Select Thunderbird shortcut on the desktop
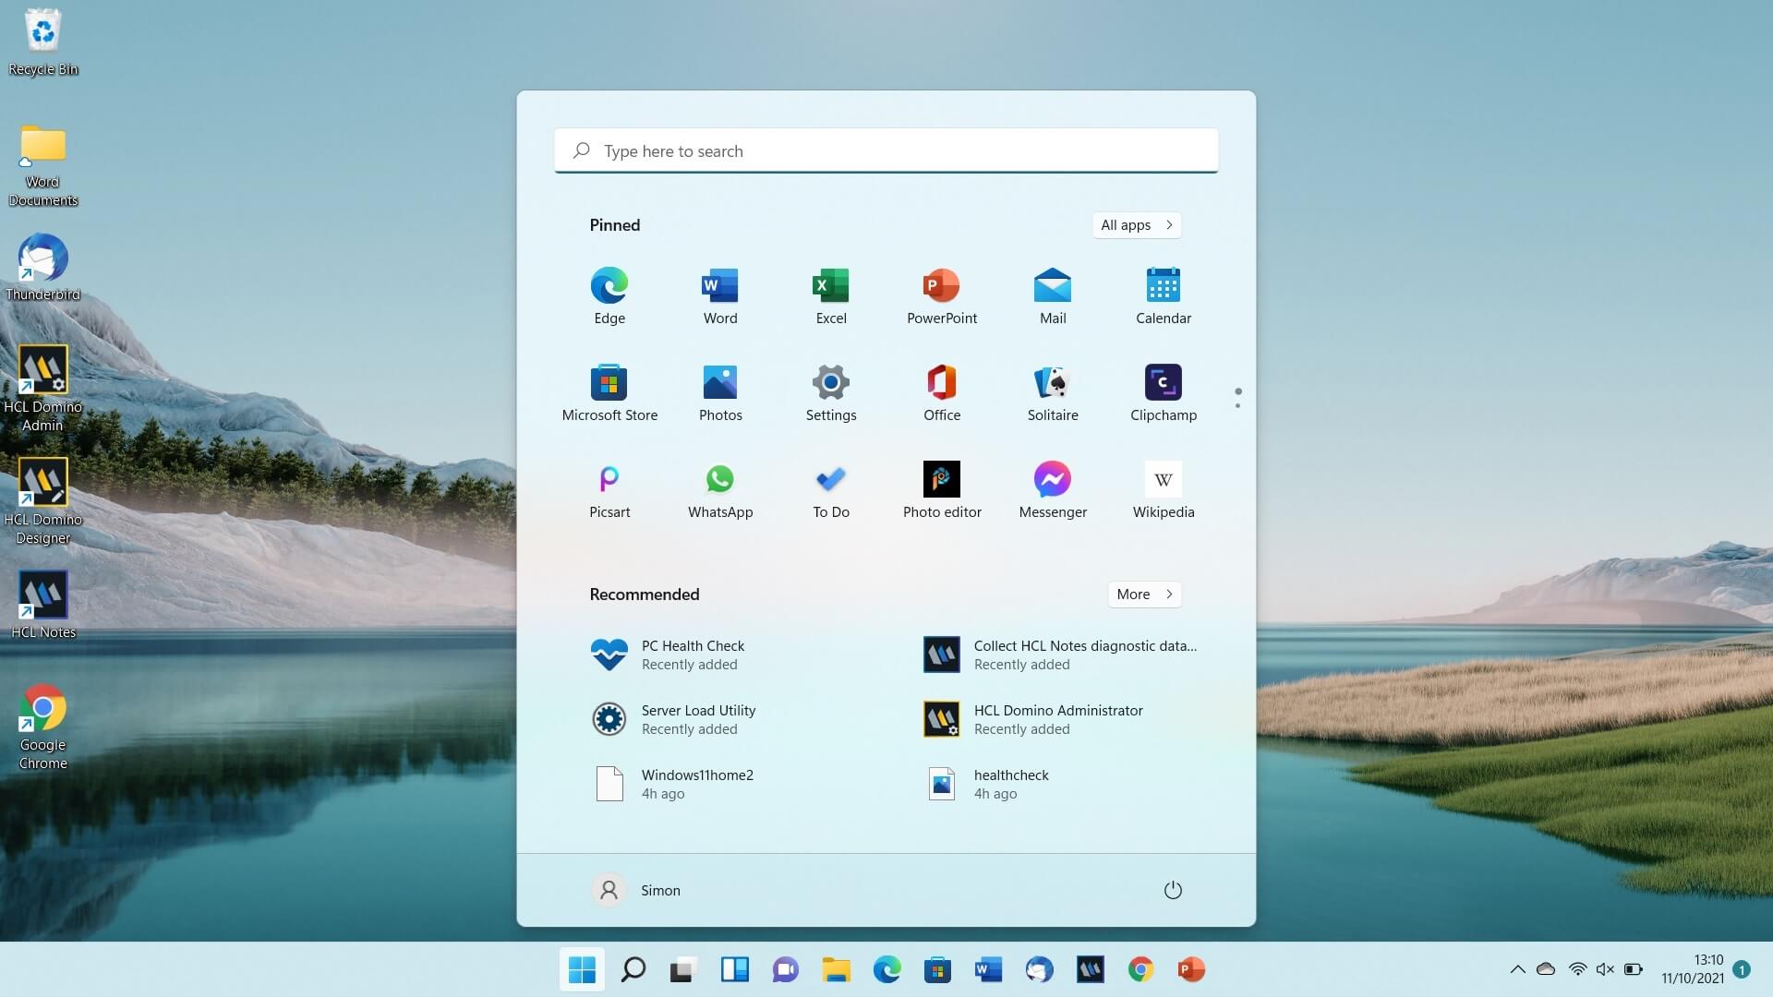 tap(42, 268)
